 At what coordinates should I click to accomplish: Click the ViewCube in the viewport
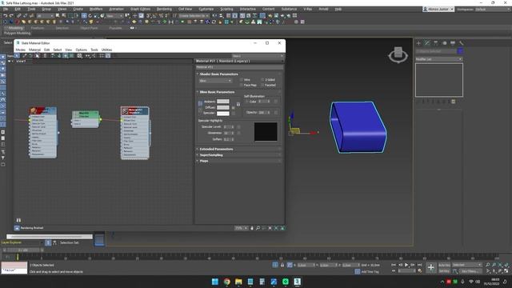(x=398, y=54)
